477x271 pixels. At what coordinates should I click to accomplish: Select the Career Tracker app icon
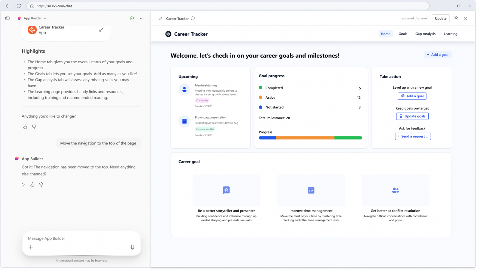(32, 30)
